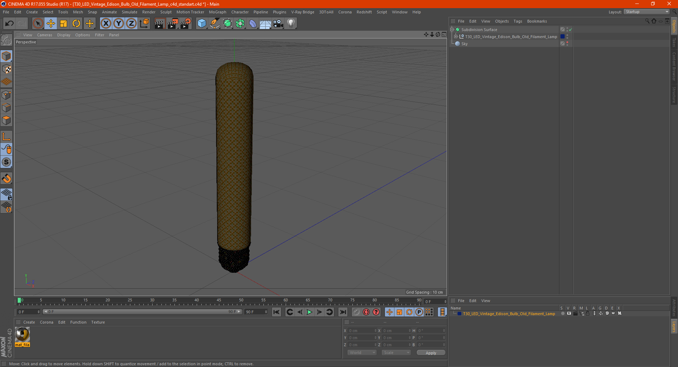678x367 pixels.
Task: Add a Cube primitive object
Action: (x=202, y=24)
